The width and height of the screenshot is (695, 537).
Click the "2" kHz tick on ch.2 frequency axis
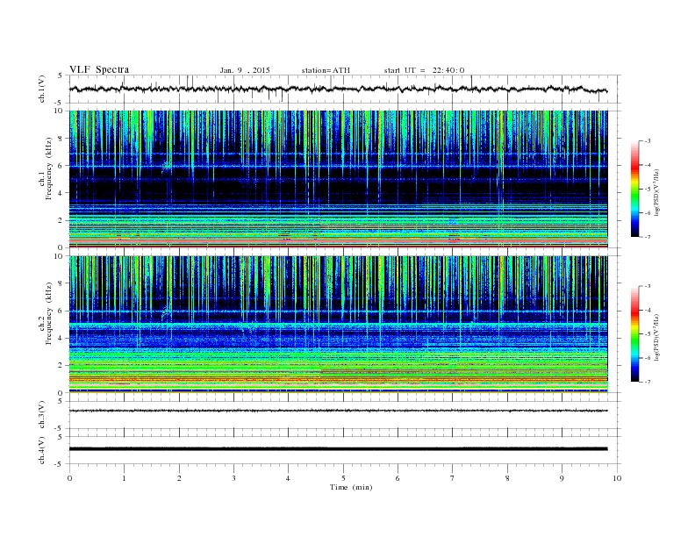coord(61,366)
